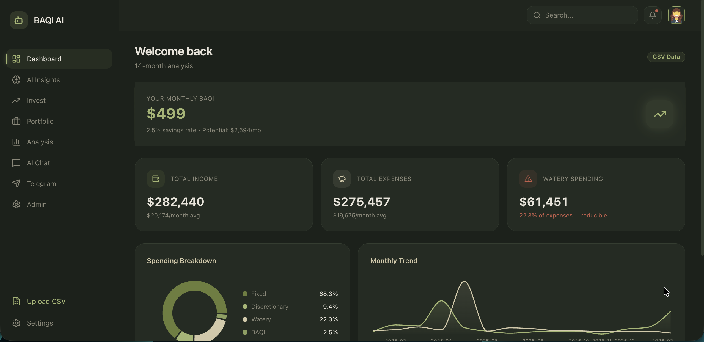Click the Fixed 68.3% percentage value
Viewport: 704px width, 342px height.
(x=328, y=294)
